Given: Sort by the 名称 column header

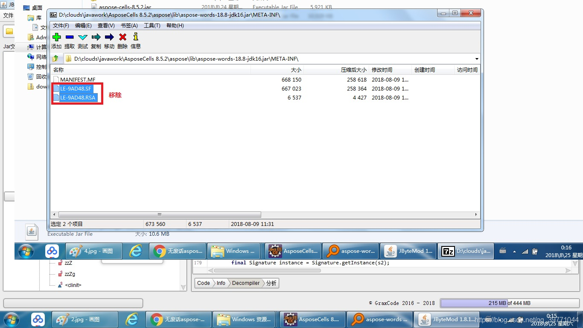Looking at the screenshot, I should pyautogui.click(x=151, y=70).
